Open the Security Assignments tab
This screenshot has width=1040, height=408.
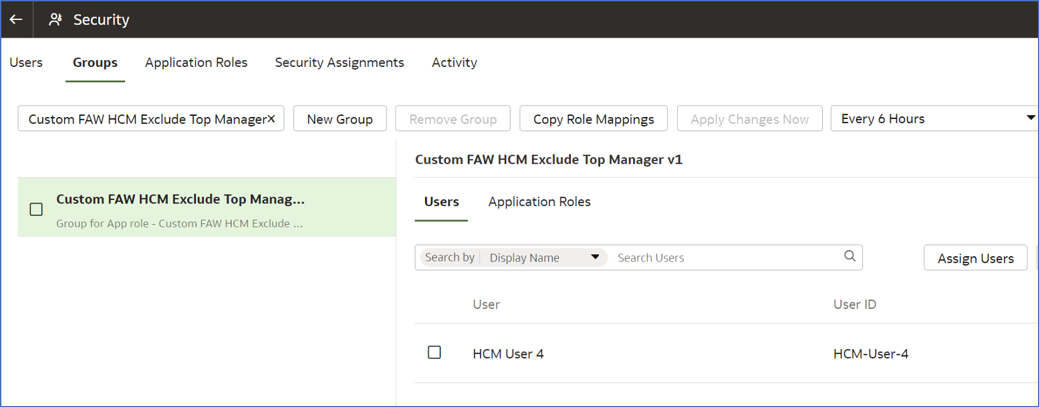click(340, 62)
